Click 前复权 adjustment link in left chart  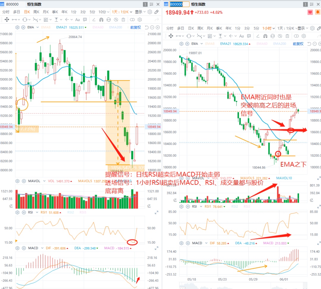136,27
